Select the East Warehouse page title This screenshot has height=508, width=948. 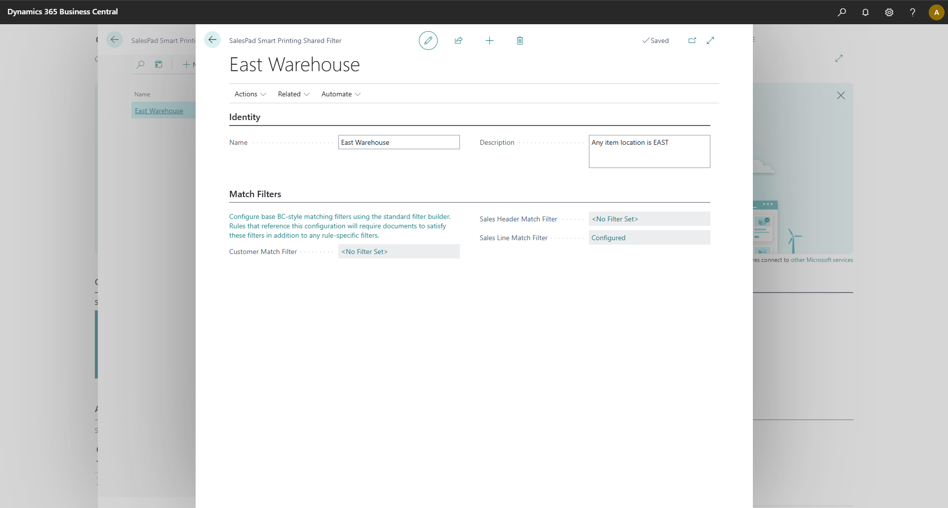(x=294, y=65)
